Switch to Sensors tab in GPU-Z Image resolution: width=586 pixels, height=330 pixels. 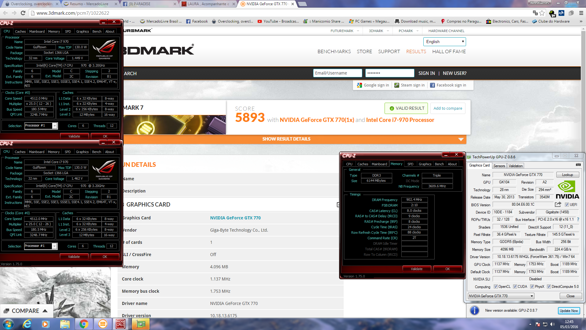click(x=499, y=166)
